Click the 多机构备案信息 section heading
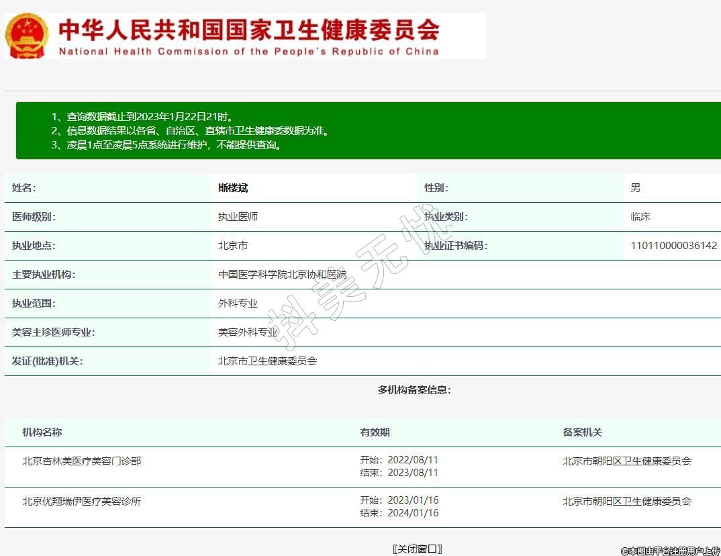 pos(414,390)
